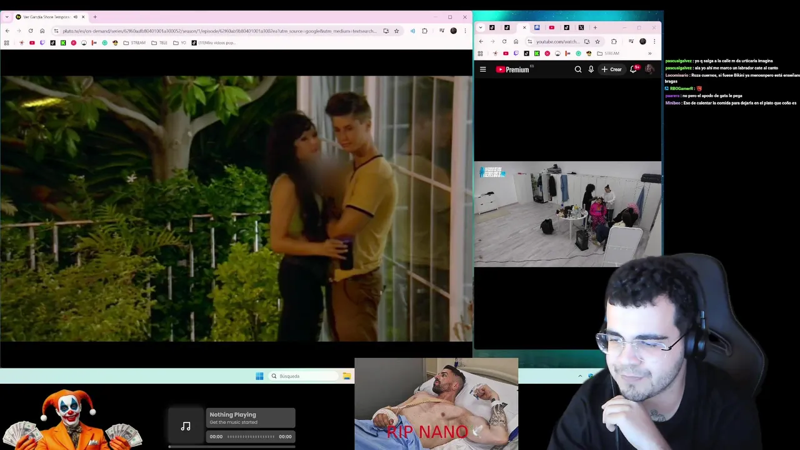Open media control icon in Pluto TV window toolbar
Viewport: 800px width, 450px height.
[442, 31]
